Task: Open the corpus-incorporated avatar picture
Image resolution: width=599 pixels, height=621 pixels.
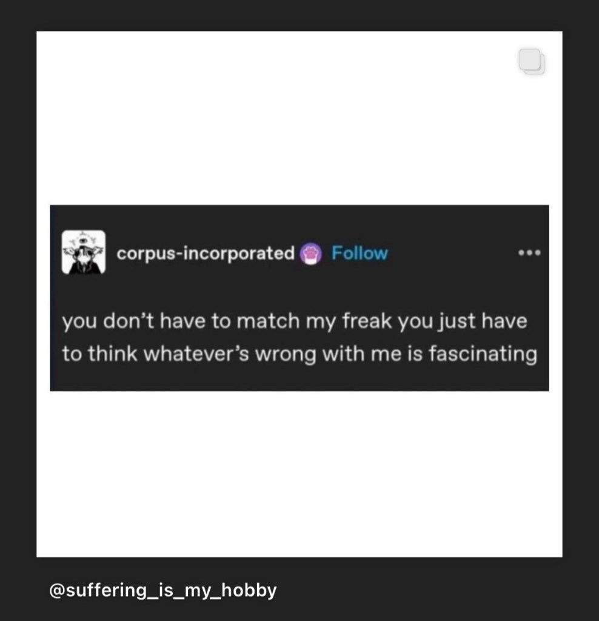Action: pyautogui.click(x=84, y=252)
